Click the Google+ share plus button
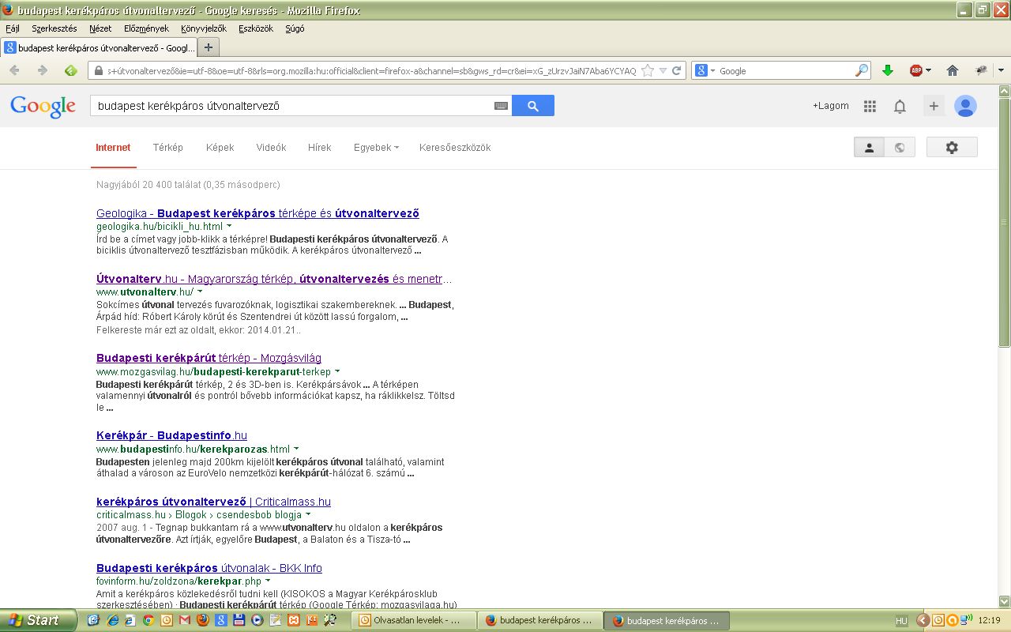 coord(934,106)
